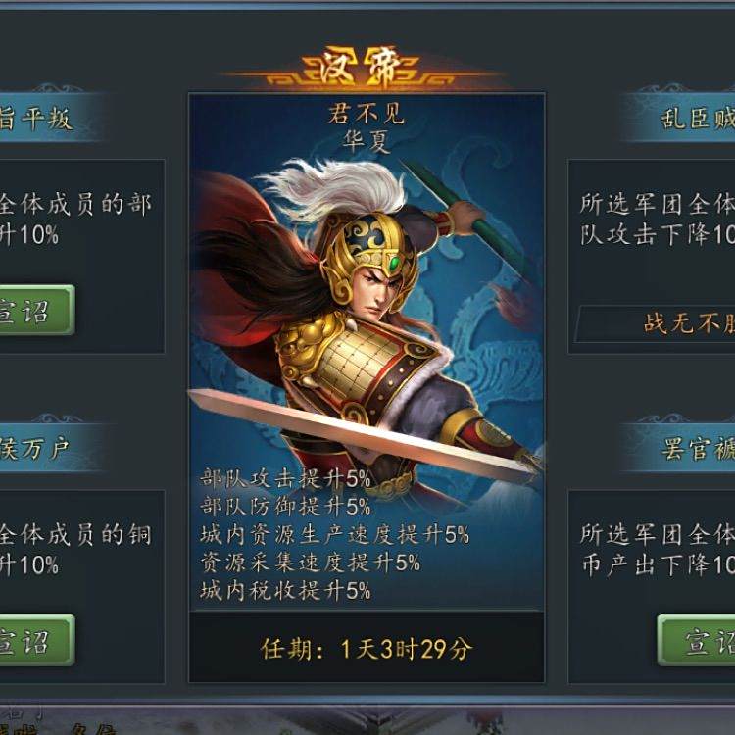Select the 部队攻击提升5% buff line
This screenshot has height=735, width=735.
[285, 478]
